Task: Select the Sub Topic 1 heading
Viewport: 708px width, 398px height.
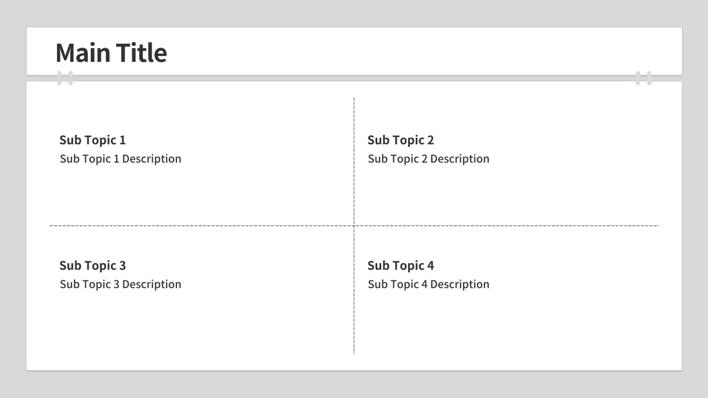Action: click(92, 140)
